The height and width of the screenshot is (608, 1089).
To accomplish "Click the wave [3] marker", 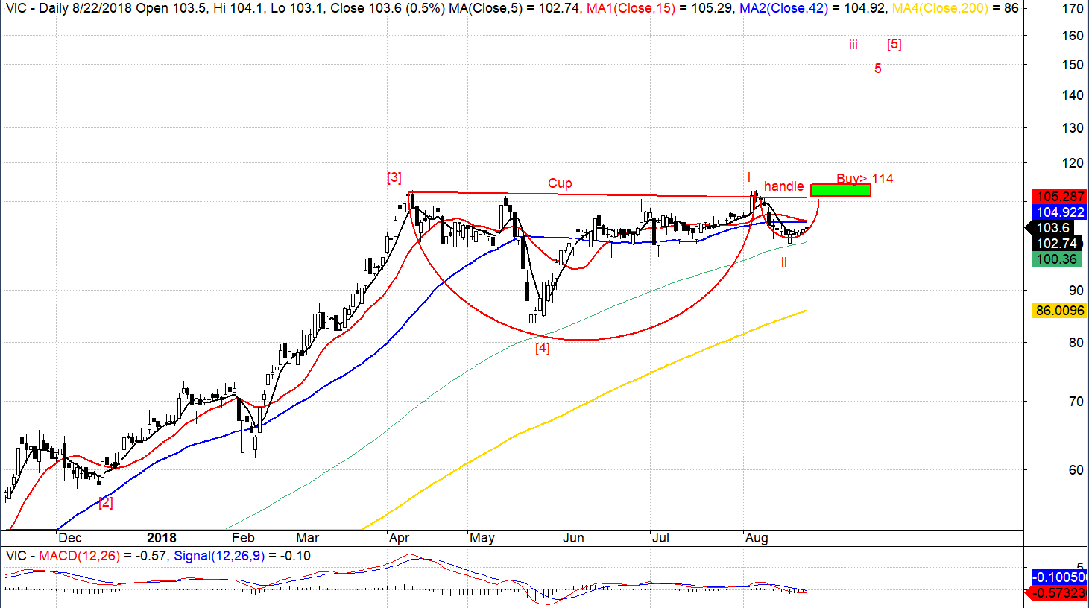I will click(x=394, y=177).
